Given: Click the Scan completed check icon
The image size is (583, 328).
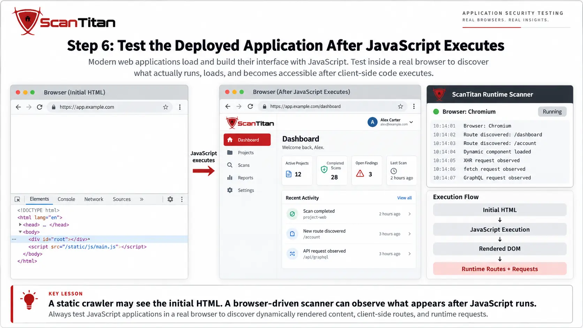Looking at the screenshot, I should point(292,214).
